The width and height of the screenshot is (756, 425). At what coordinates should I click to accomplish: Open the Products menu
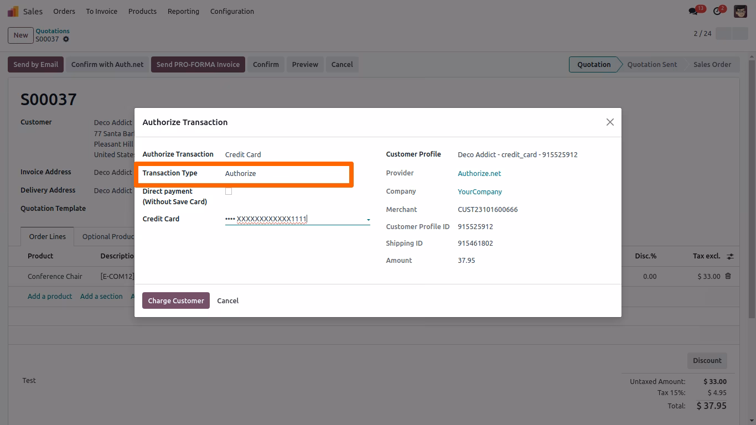click(x=142, y=11)
